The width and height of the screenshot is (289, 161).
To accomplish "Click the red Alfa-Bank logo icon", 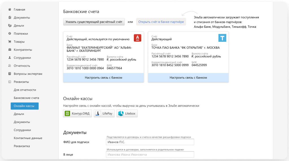I will point(137,38).
